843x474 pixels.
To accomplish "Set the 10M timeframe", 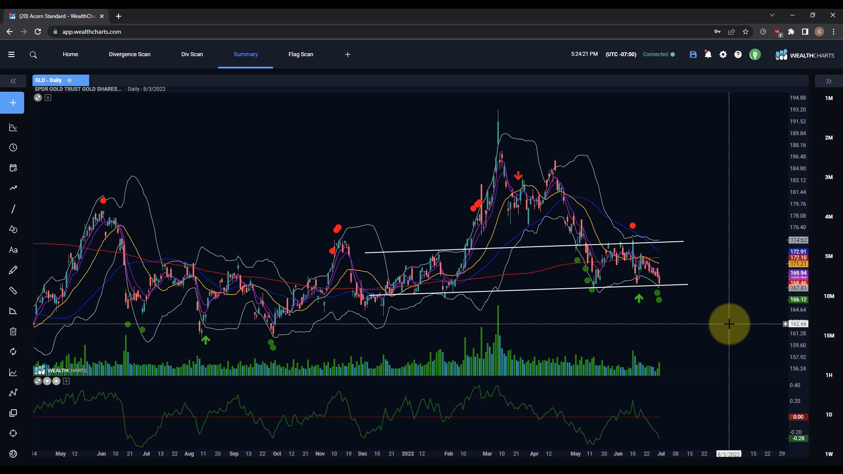I will (829, 296).
